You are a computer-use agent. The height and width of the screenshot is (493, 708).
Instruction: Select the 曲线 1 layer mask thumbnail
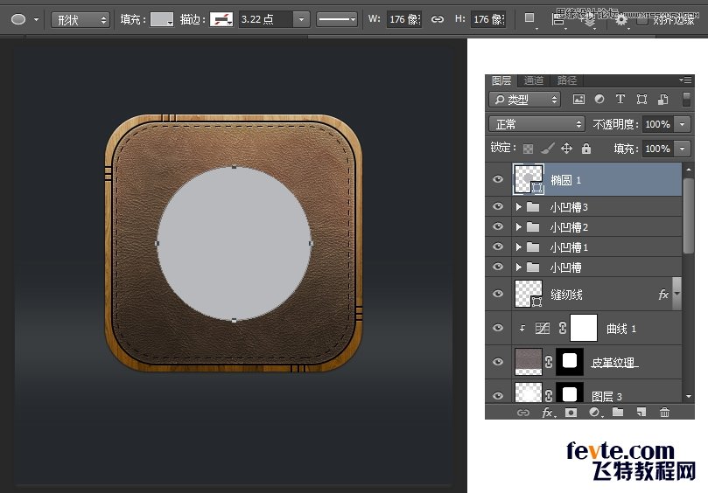tap(584, 328)
